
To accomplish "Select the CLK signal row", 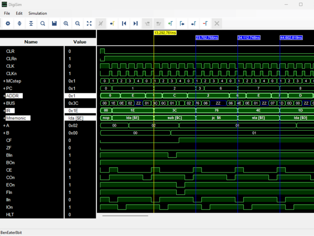I will click(10, 66).
